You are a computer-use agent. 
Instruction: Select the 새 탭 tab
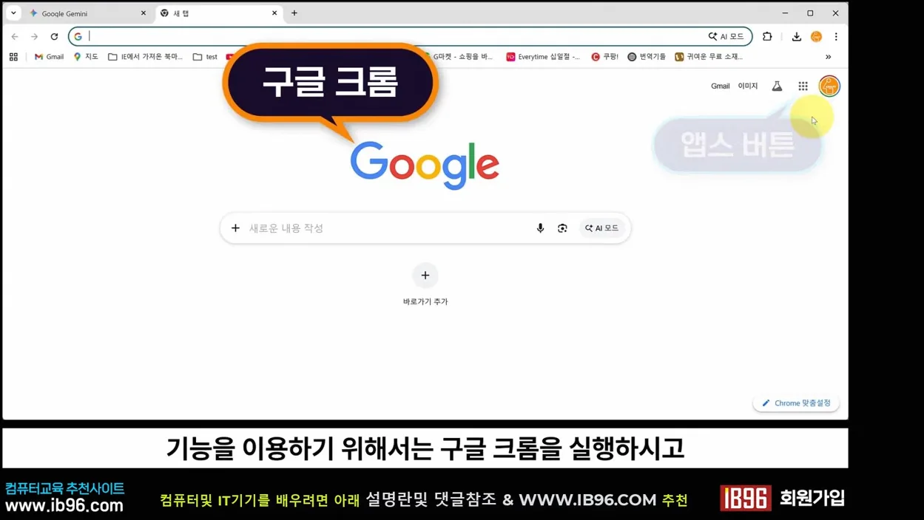tap(219, 13)
